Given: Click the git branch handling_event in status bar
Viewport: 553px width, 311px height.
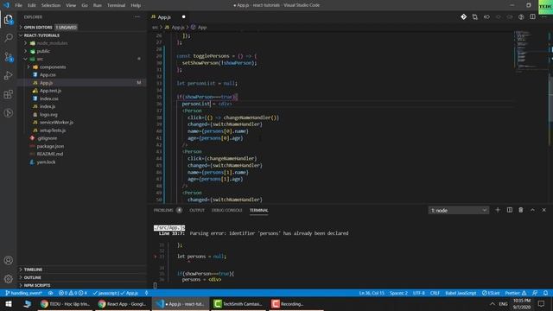Looking at the screenshot, I should click(23, 293).
